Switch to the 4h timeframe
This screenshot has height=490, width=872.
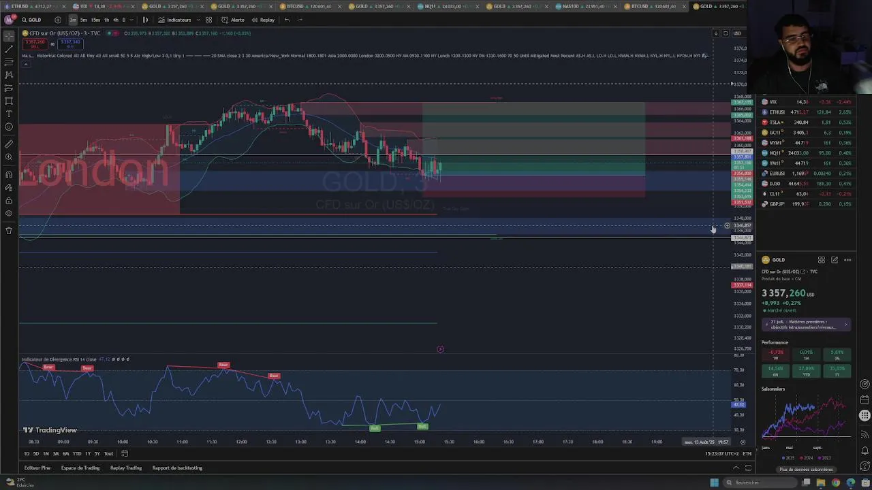point(115,20)
